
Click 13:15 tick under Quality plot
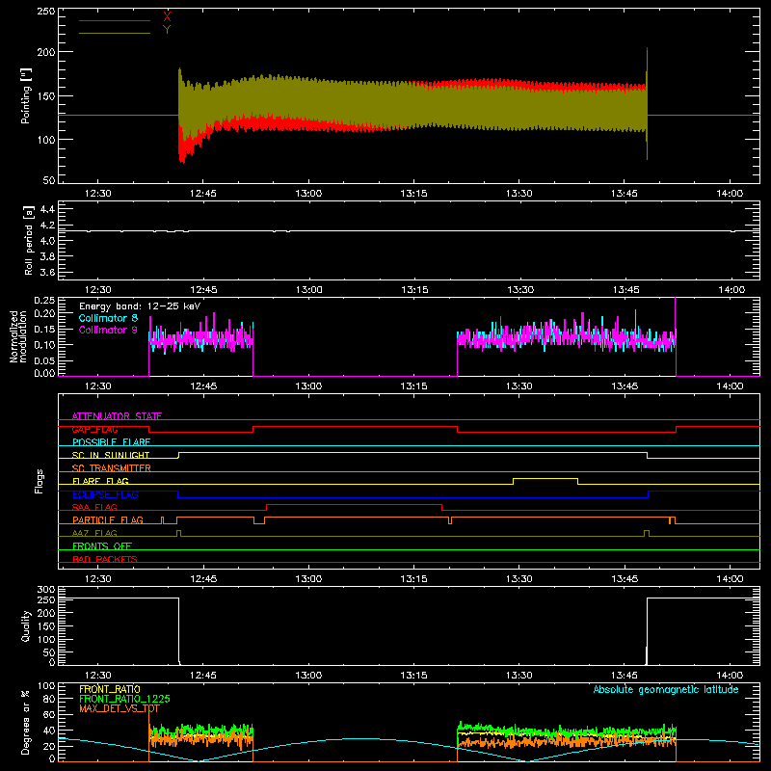tap(414, 676)
